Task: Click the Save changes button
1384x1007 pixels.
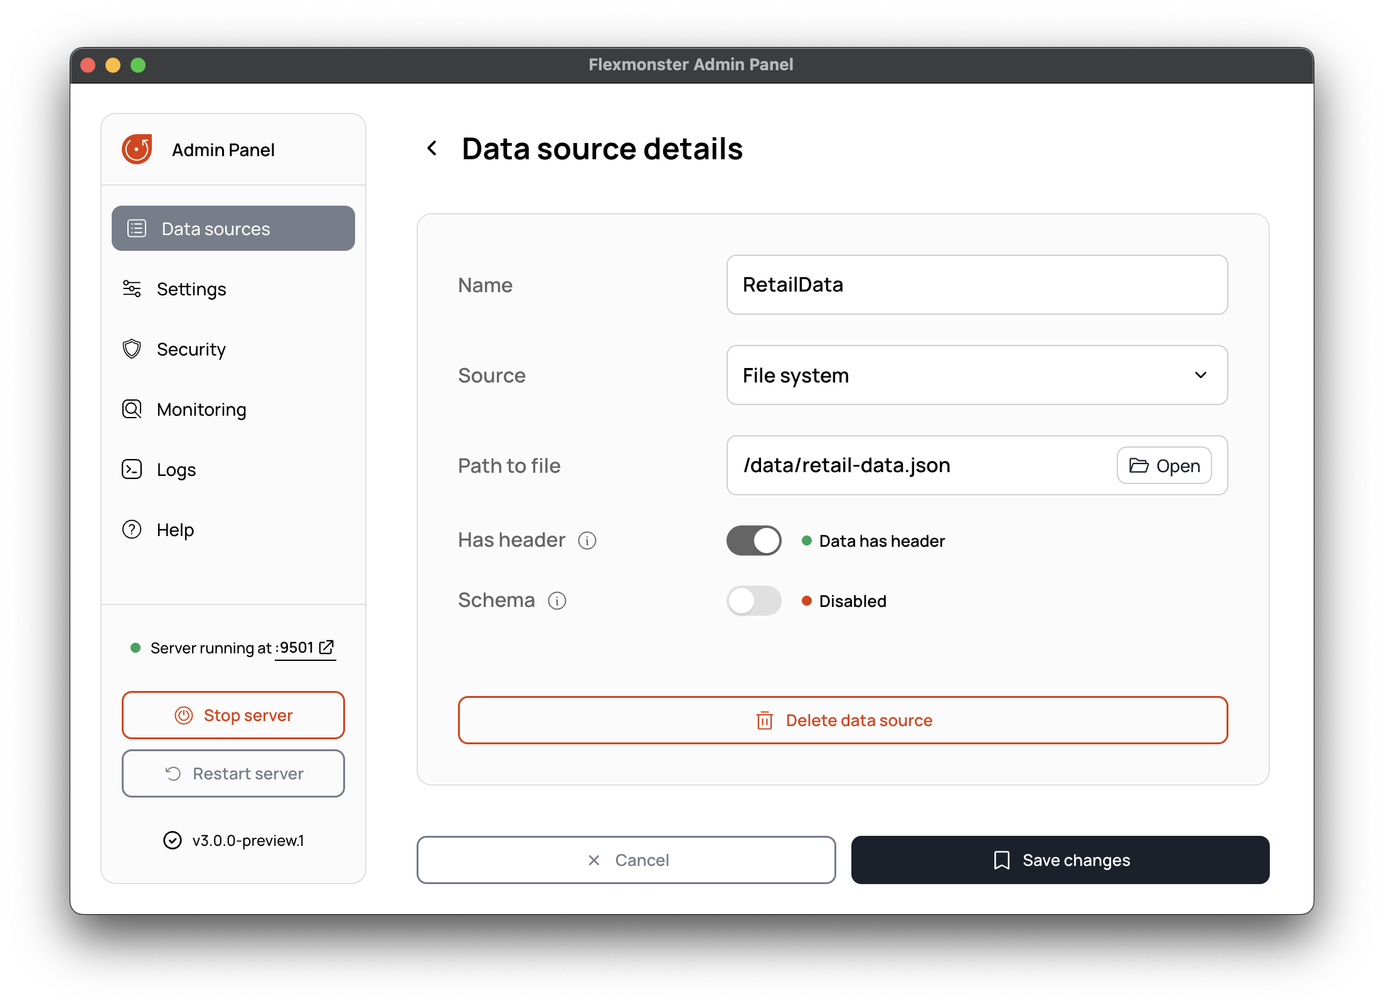Action: pyautogui.click(x=1060, y=860)
